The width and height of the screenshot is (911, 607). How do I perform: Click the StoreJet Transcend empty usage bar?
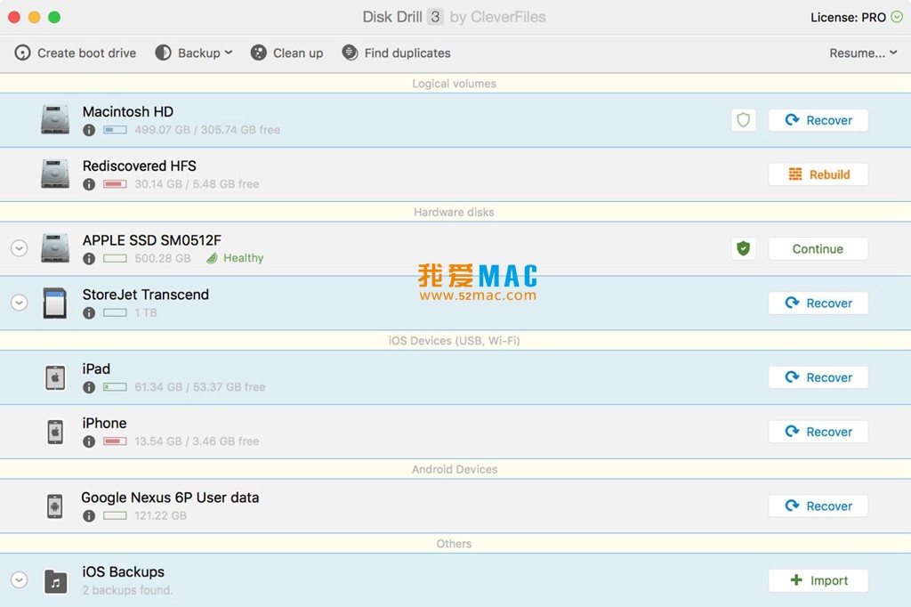click(115, 312)
